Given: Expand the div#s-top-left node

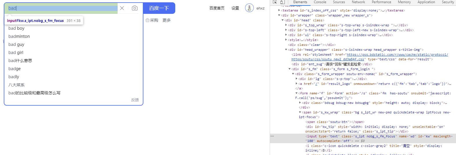Looking at the screenshot, I should tap(286, 30).
